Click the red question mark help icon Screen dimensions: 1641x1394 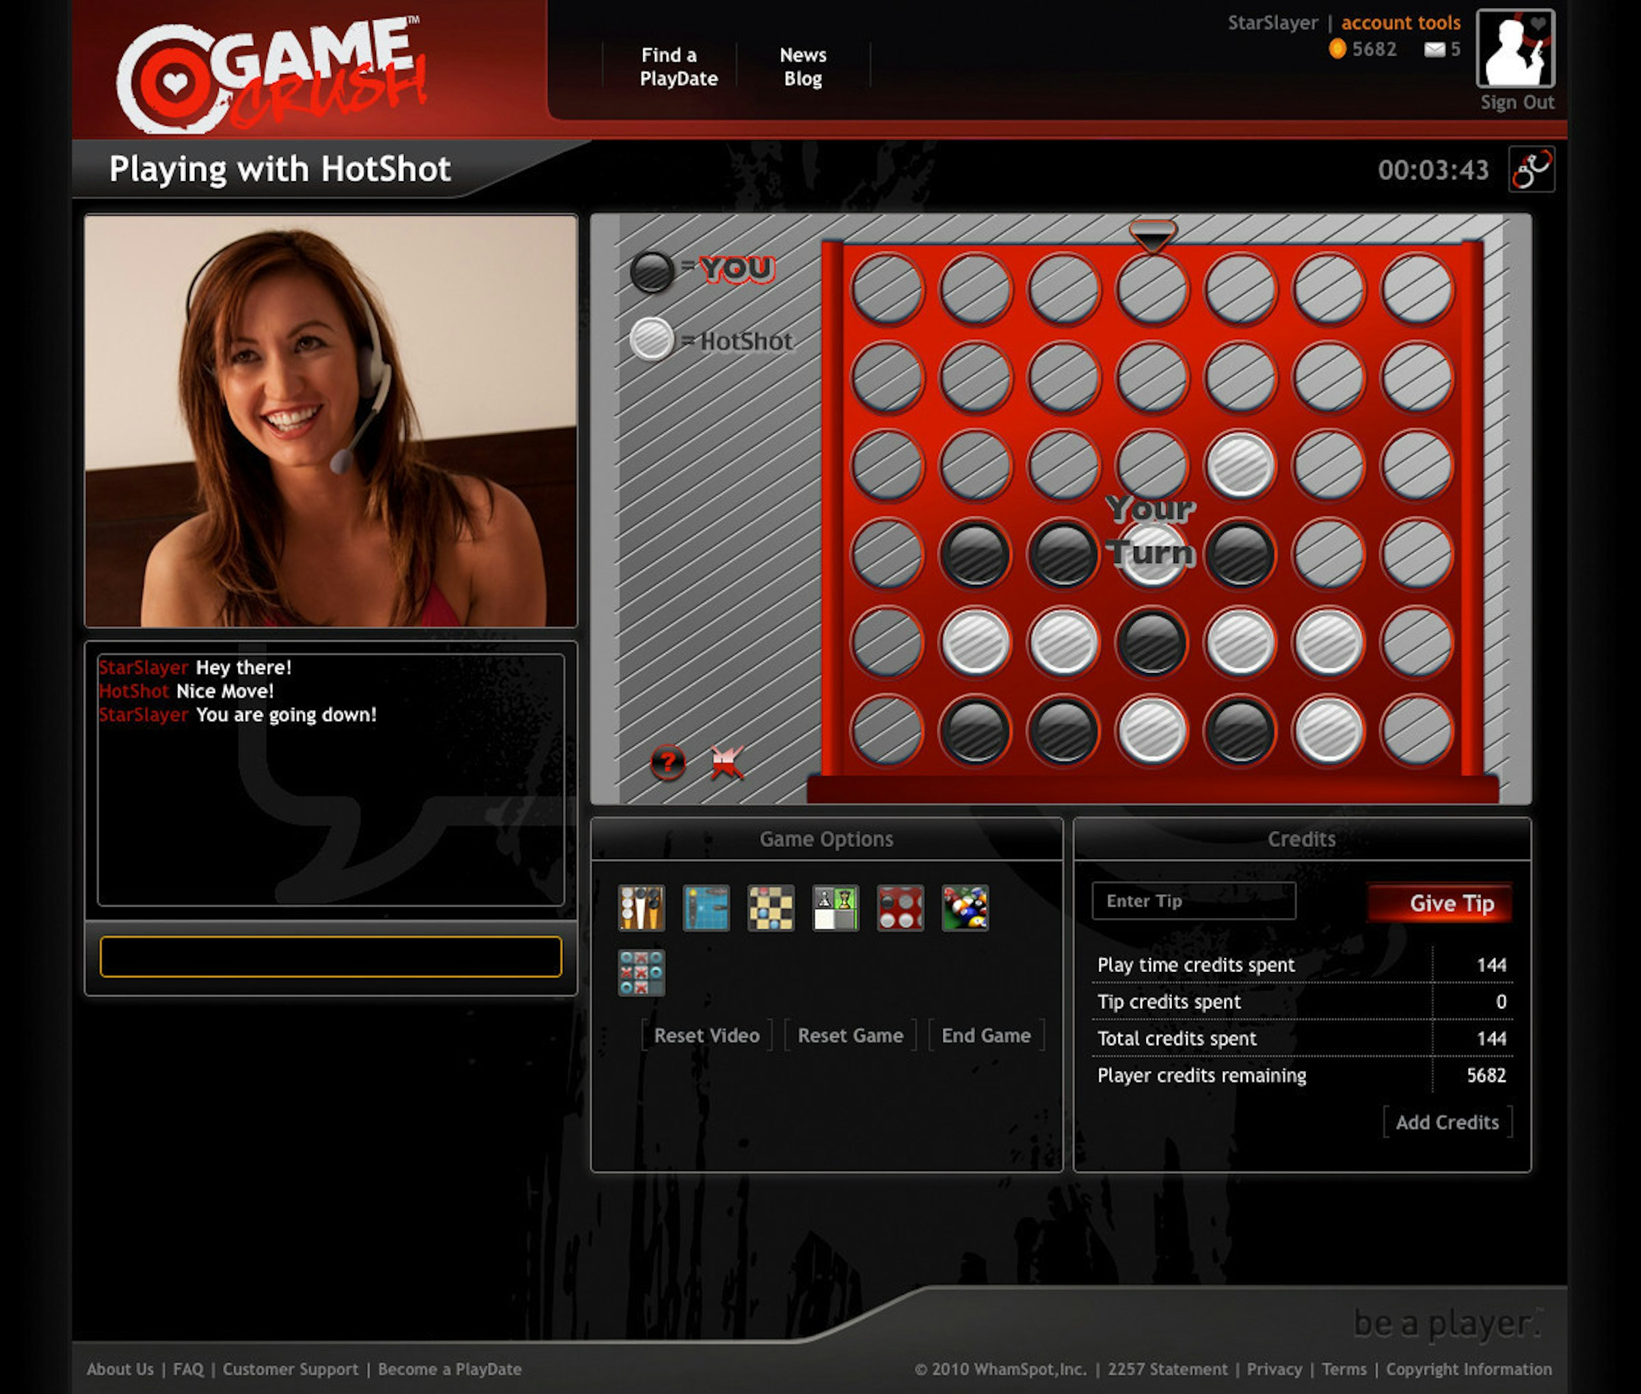point(667,763)
